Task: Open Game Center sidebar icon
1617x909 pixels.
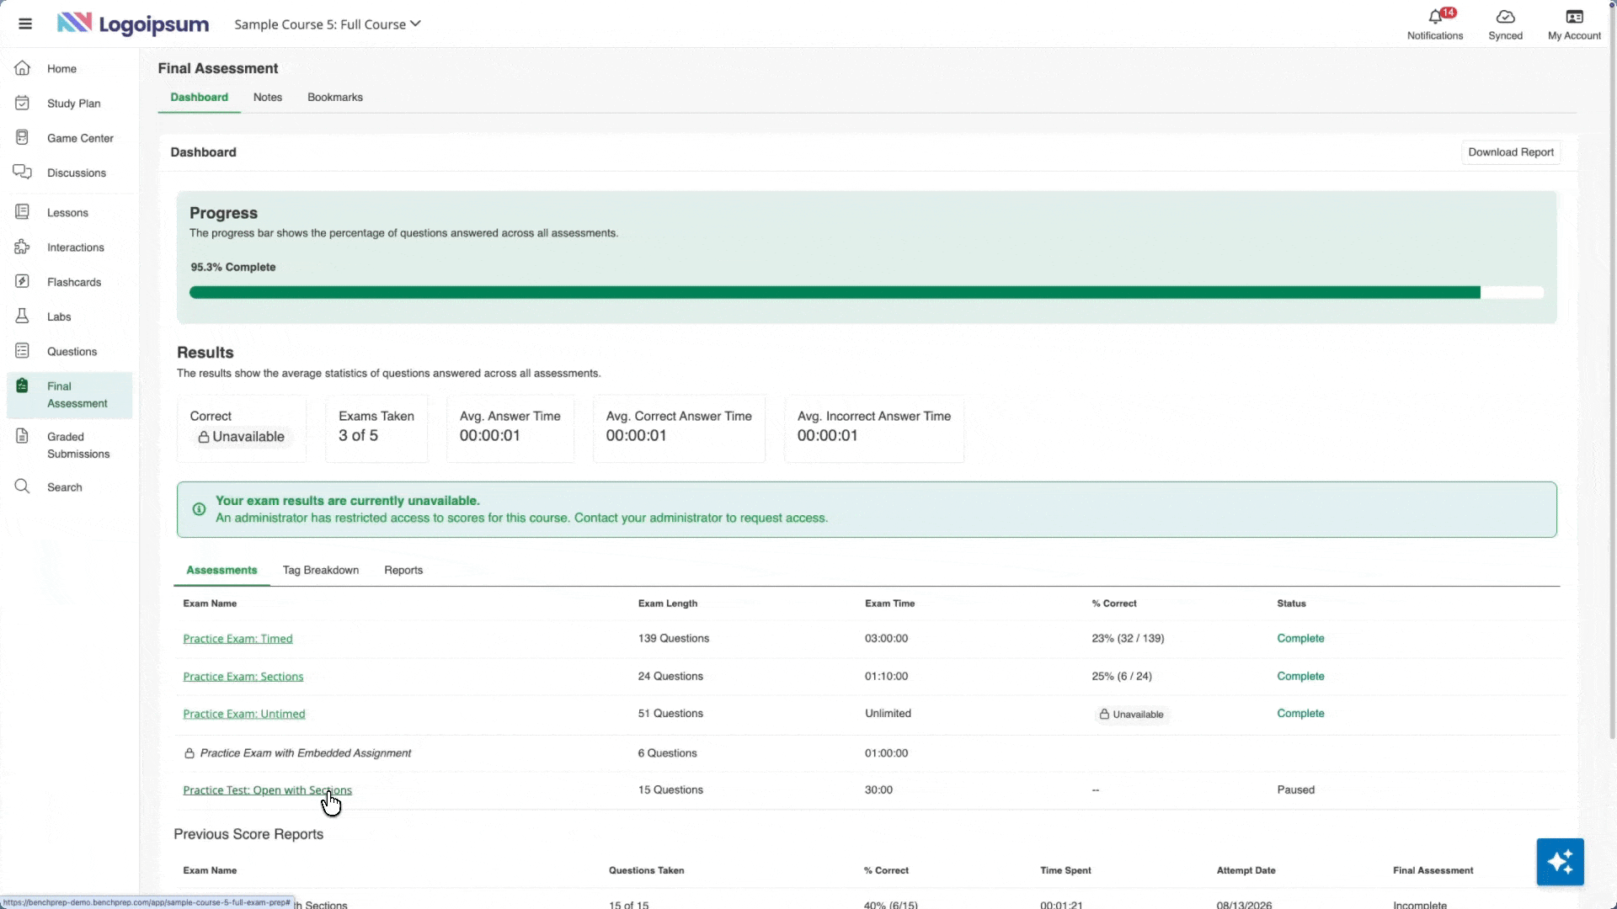Action: click(x=23, y=137)
